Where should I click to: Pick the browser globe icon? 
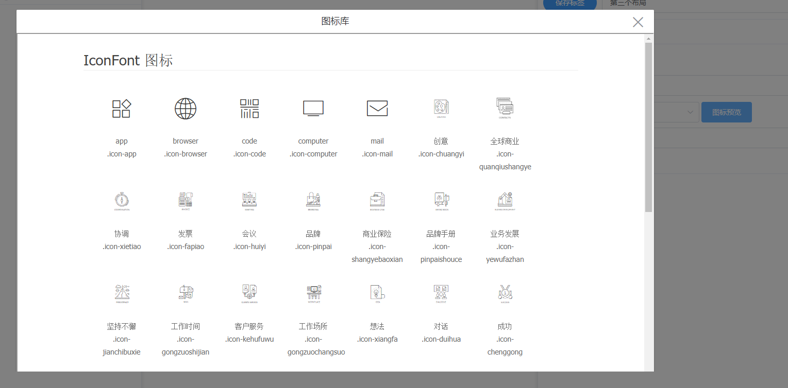(x=186, y=109)
